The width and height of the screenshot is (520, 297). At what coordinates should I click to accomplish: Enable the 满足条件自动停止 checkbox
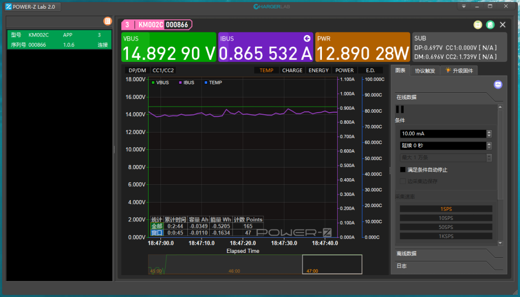[403, 170]
